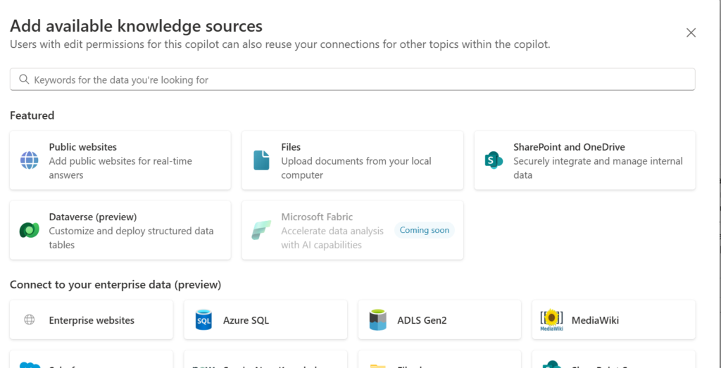Click the Microsoft Fabric title text

pyautogui.click(x=318, y=217)
